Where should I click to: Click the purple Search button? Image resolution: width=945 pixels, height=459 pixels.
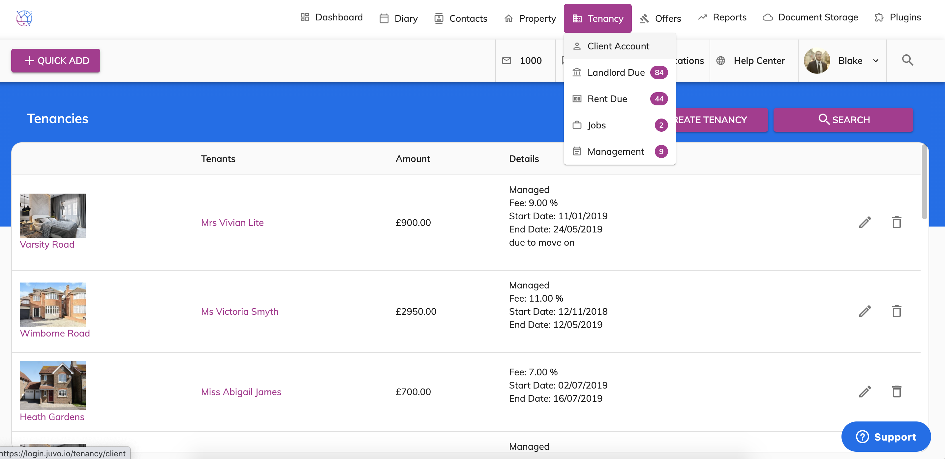[x=843, y=120]
